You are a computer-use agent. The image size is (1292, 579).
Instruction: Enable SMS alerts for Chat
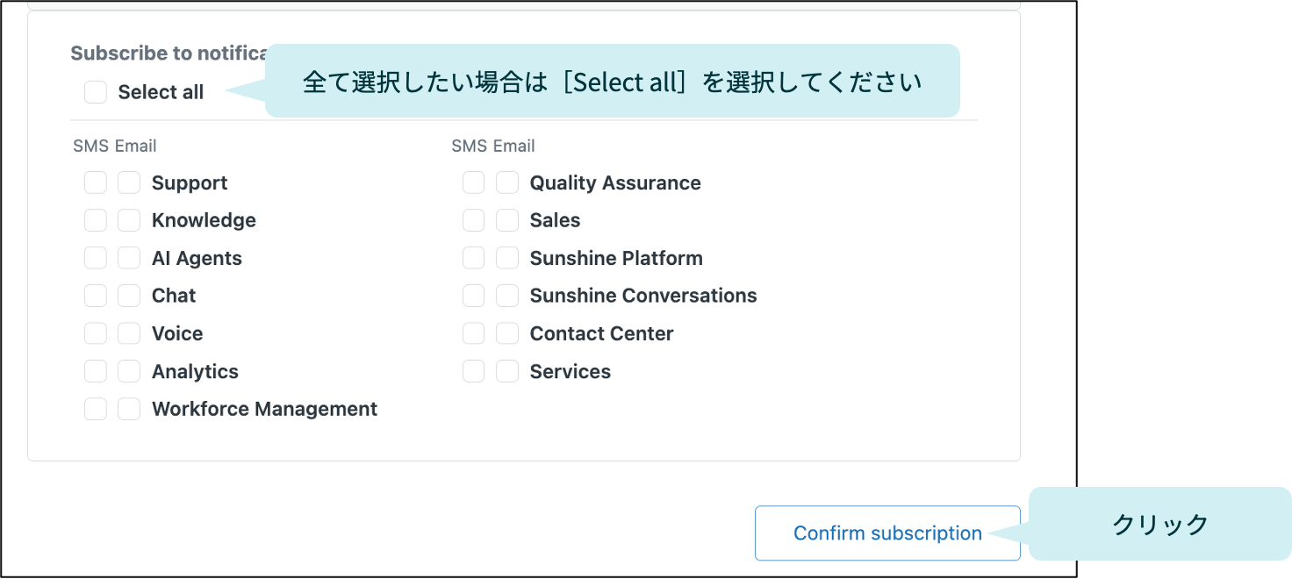(96, 296)
